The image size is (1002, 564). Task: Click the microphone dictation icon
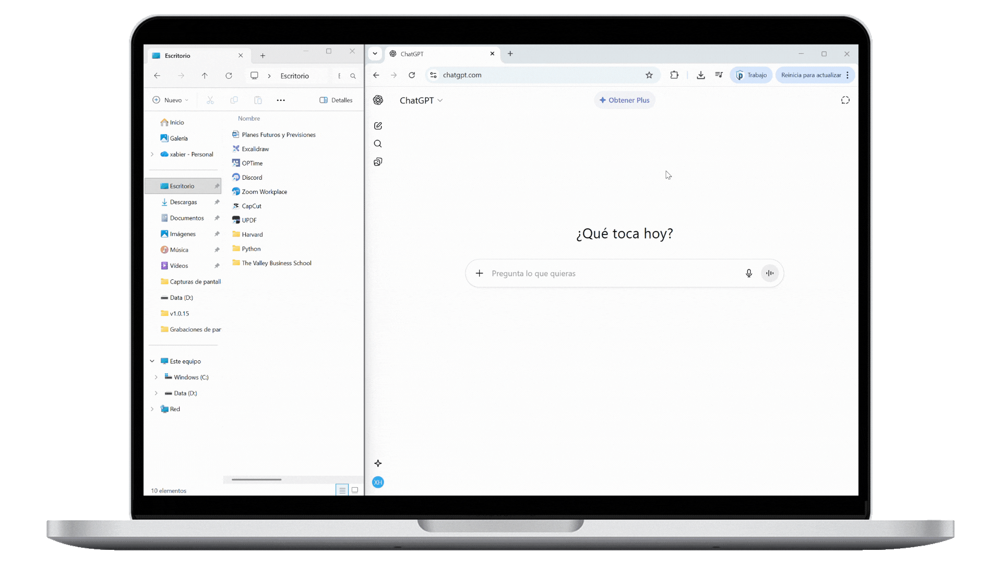[x=748, y=273]
